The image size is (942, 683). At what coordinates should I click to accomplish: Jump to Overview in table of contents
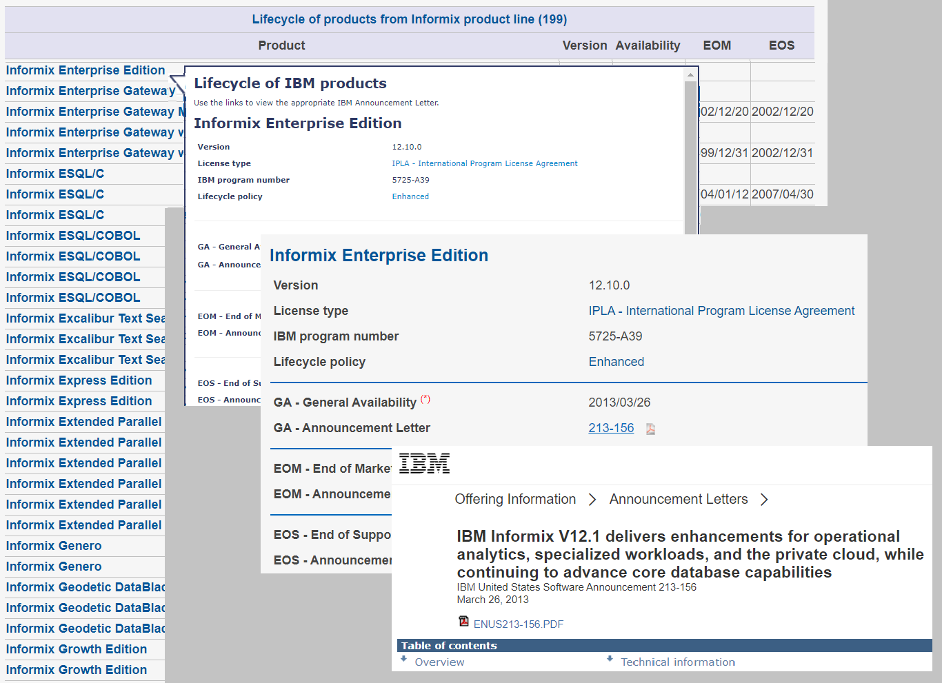click(439, 662)
